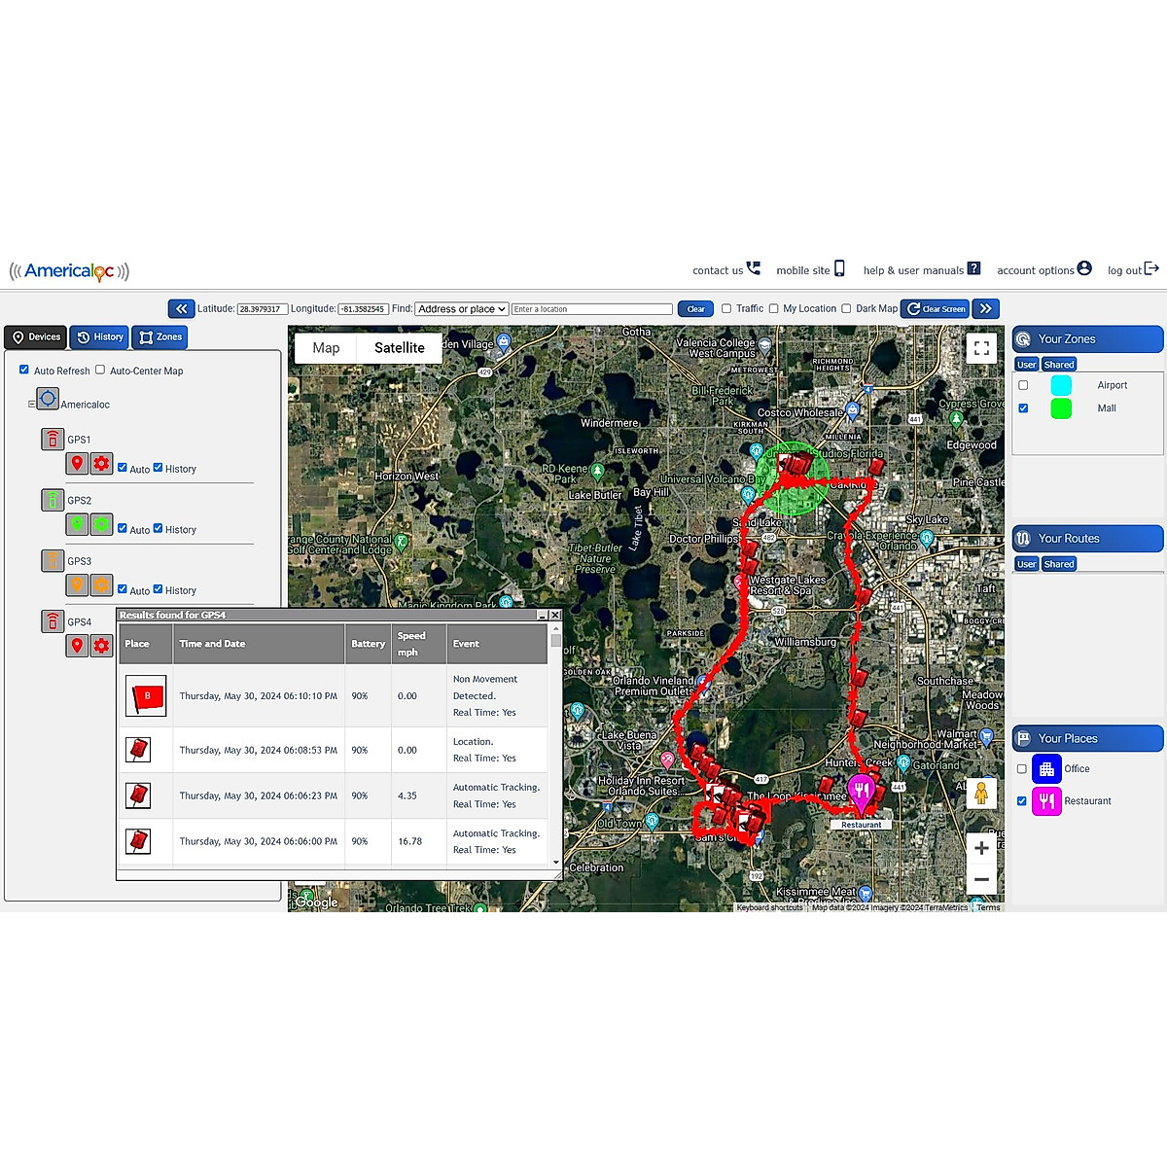Screen dimensions: 1167x1167
Task: Click the log out link
Action: pyautogui.click(x=1133, y=269)
